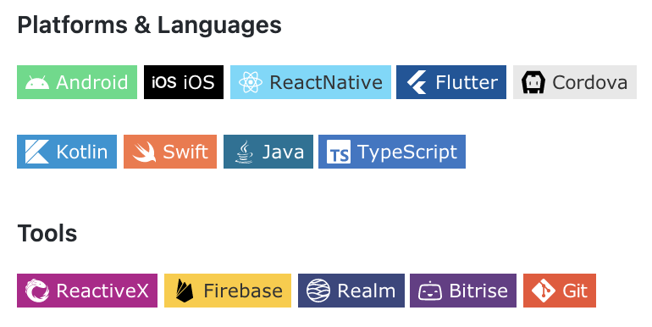The image size is (652, 327).
Task: Click the Java coffee cup icon
Action: (x=244, y=152)
